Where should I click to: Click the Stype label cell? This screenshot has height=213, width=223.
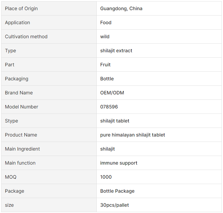[x=49, y=121]
